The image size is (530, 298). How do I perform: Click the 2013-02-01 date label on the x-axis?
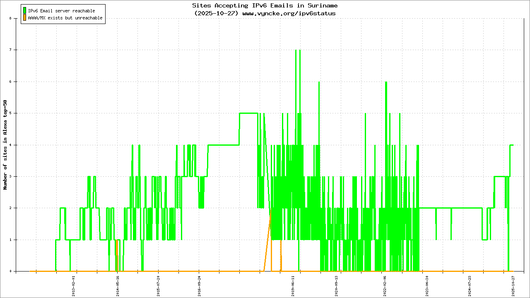[x=74, y=284]
